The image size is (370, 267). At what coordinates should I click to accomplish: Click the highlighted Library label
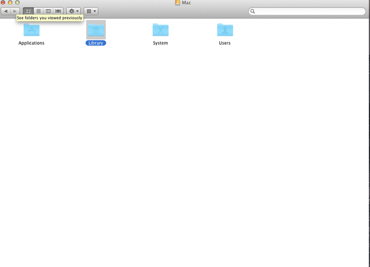(96, 43)
